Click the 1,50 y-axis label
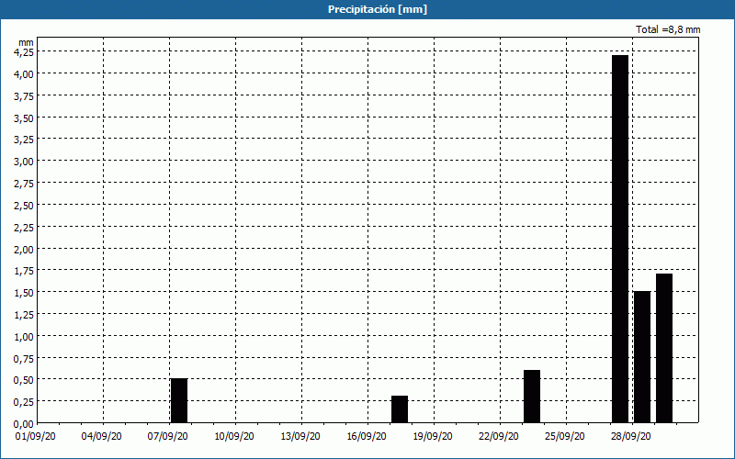735x459 pixels. 24,293
